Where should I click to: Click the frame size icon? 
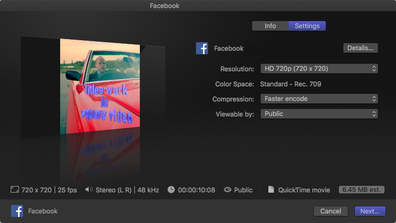15,189
